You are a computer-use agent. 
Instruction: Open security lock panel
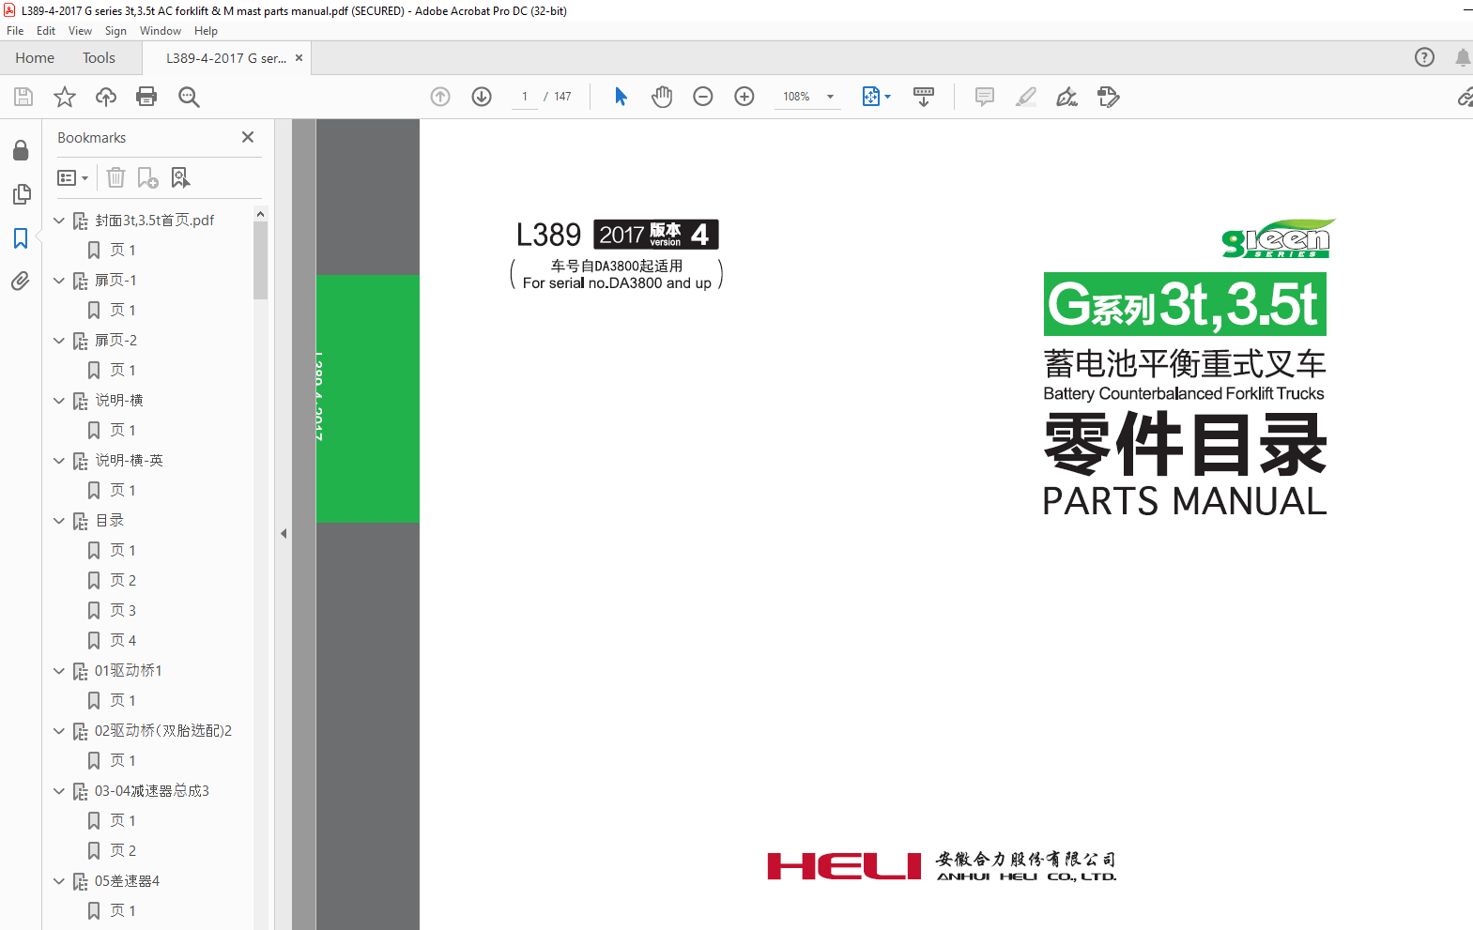pyautogui.click(x=21, y=150)
